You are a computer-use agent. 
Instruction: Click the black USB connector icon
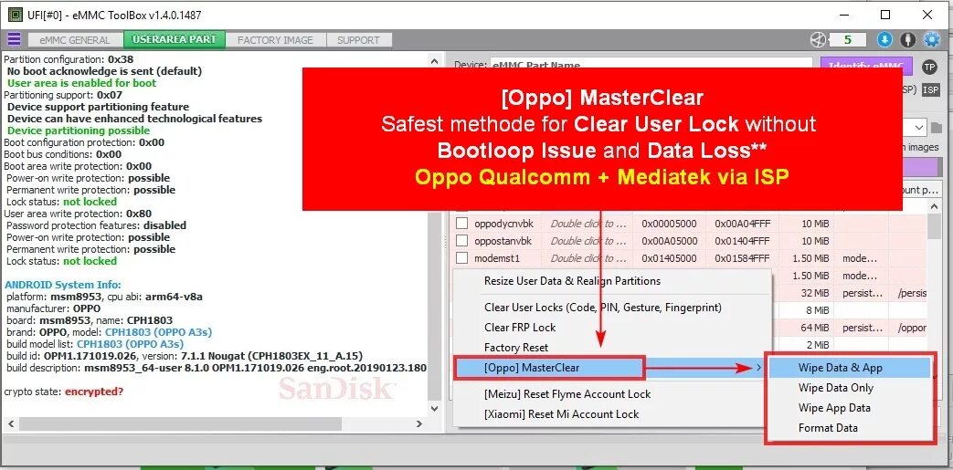tap(908, 40)
